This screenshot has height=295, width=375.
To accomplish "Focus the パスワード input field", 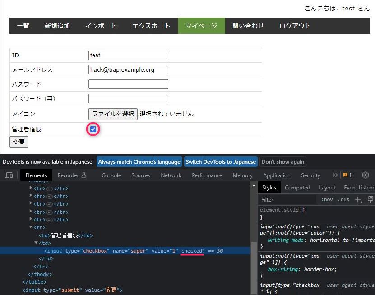I will tap(128, 84).
